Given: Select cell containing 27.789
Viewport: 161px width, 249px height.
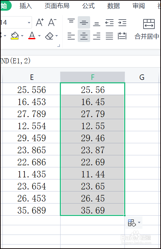Looking at the screenshot, I should (x=32, y=114).
